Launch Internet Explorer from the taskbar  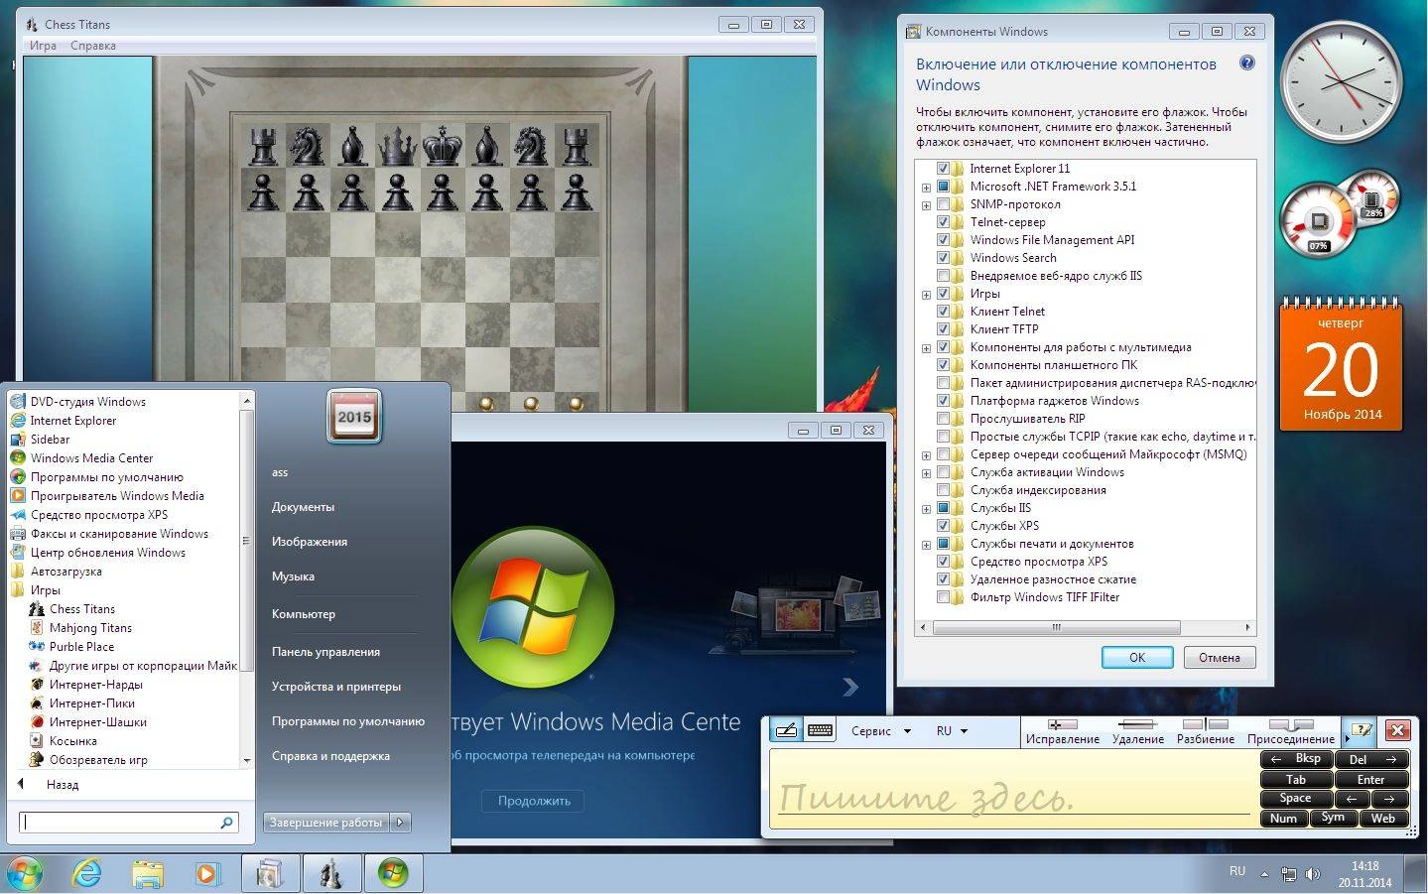pyautogui.click(x=87, y=873)
